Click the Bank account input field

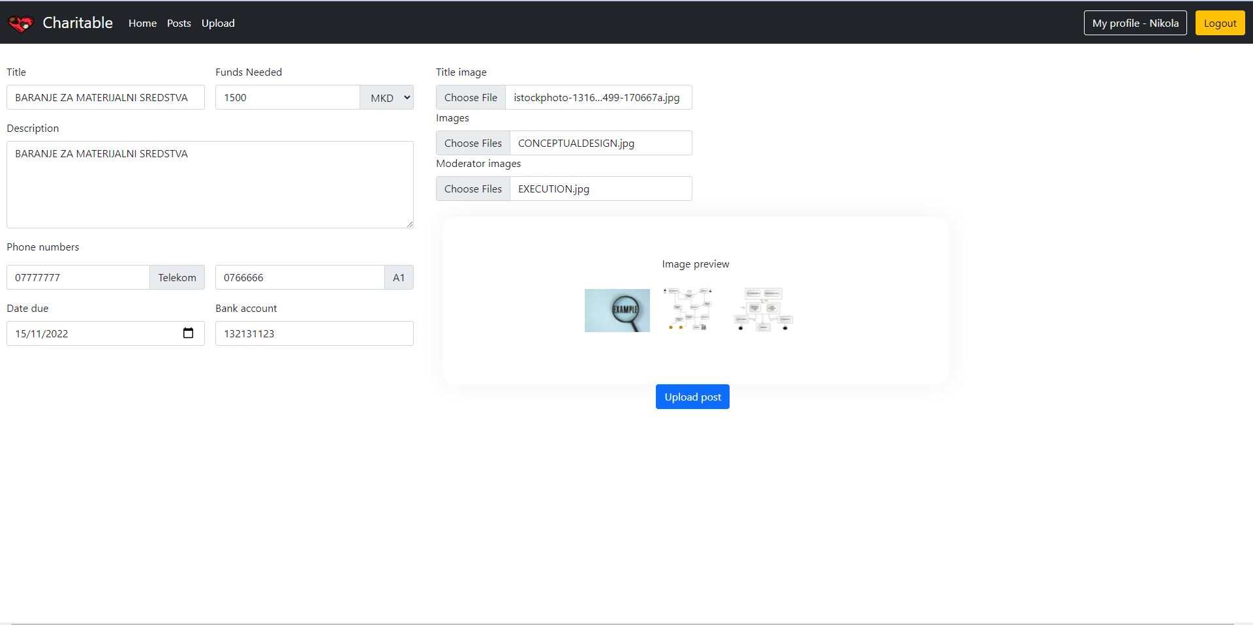[314, 334]
